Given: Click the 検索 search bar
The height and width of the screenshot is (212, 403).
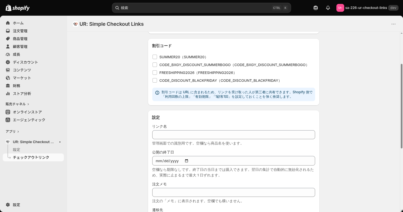Looking at the screenshot, I should tap(201, 8).
